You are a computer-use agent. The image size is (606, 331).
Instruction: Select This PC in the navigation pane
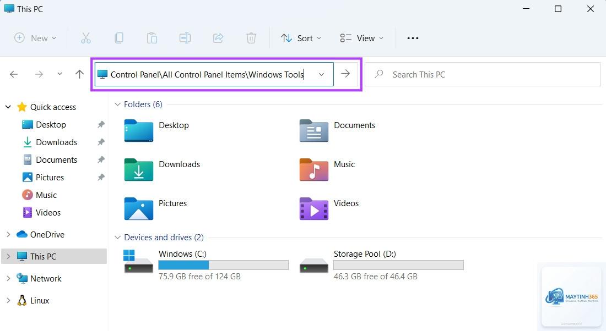[53, 256]
